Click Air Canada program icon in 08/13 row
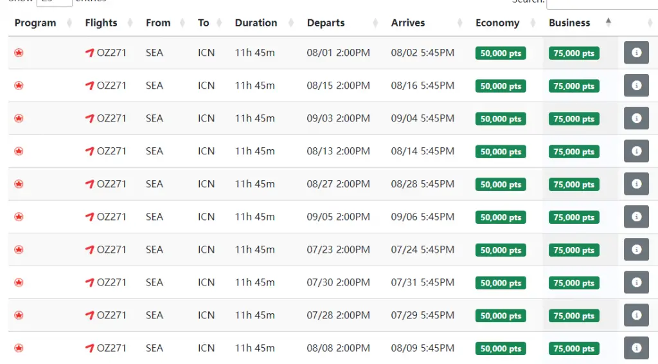 [x=19, y=151]
